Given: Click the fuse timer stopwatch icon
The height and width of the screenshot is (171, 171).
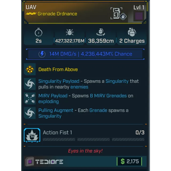Looking at the screenshot, I should [x=38, y=32].
